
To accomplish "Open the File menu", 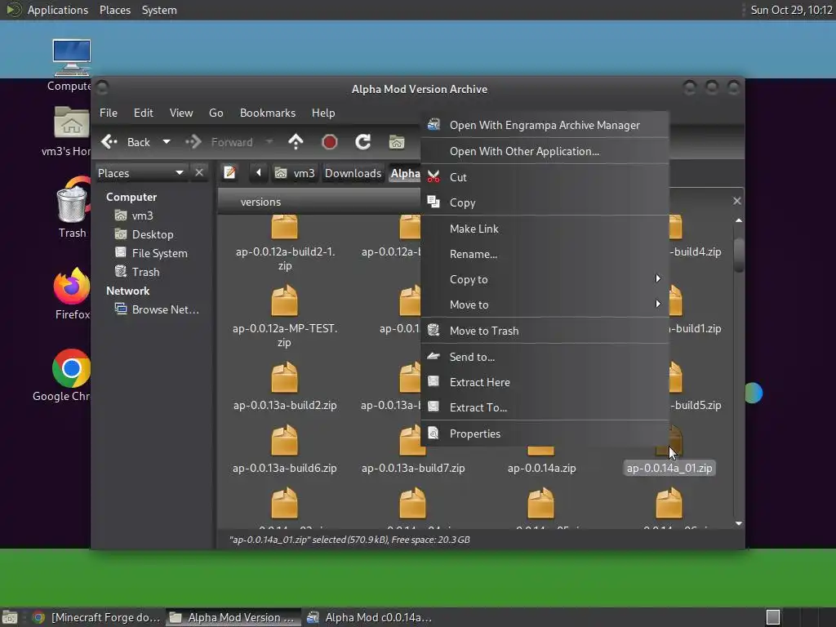I will click(109, 113).
